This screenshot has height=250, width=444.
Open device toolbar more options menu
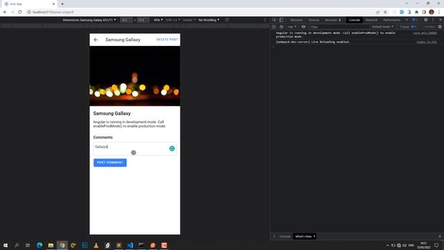[265, 20]
